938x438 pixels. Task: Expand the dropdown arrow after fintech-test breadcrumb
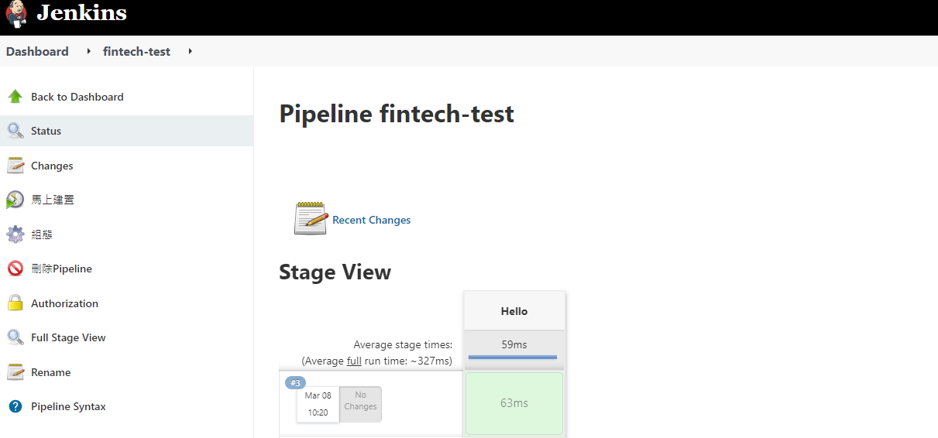click(x=190, y=52)
